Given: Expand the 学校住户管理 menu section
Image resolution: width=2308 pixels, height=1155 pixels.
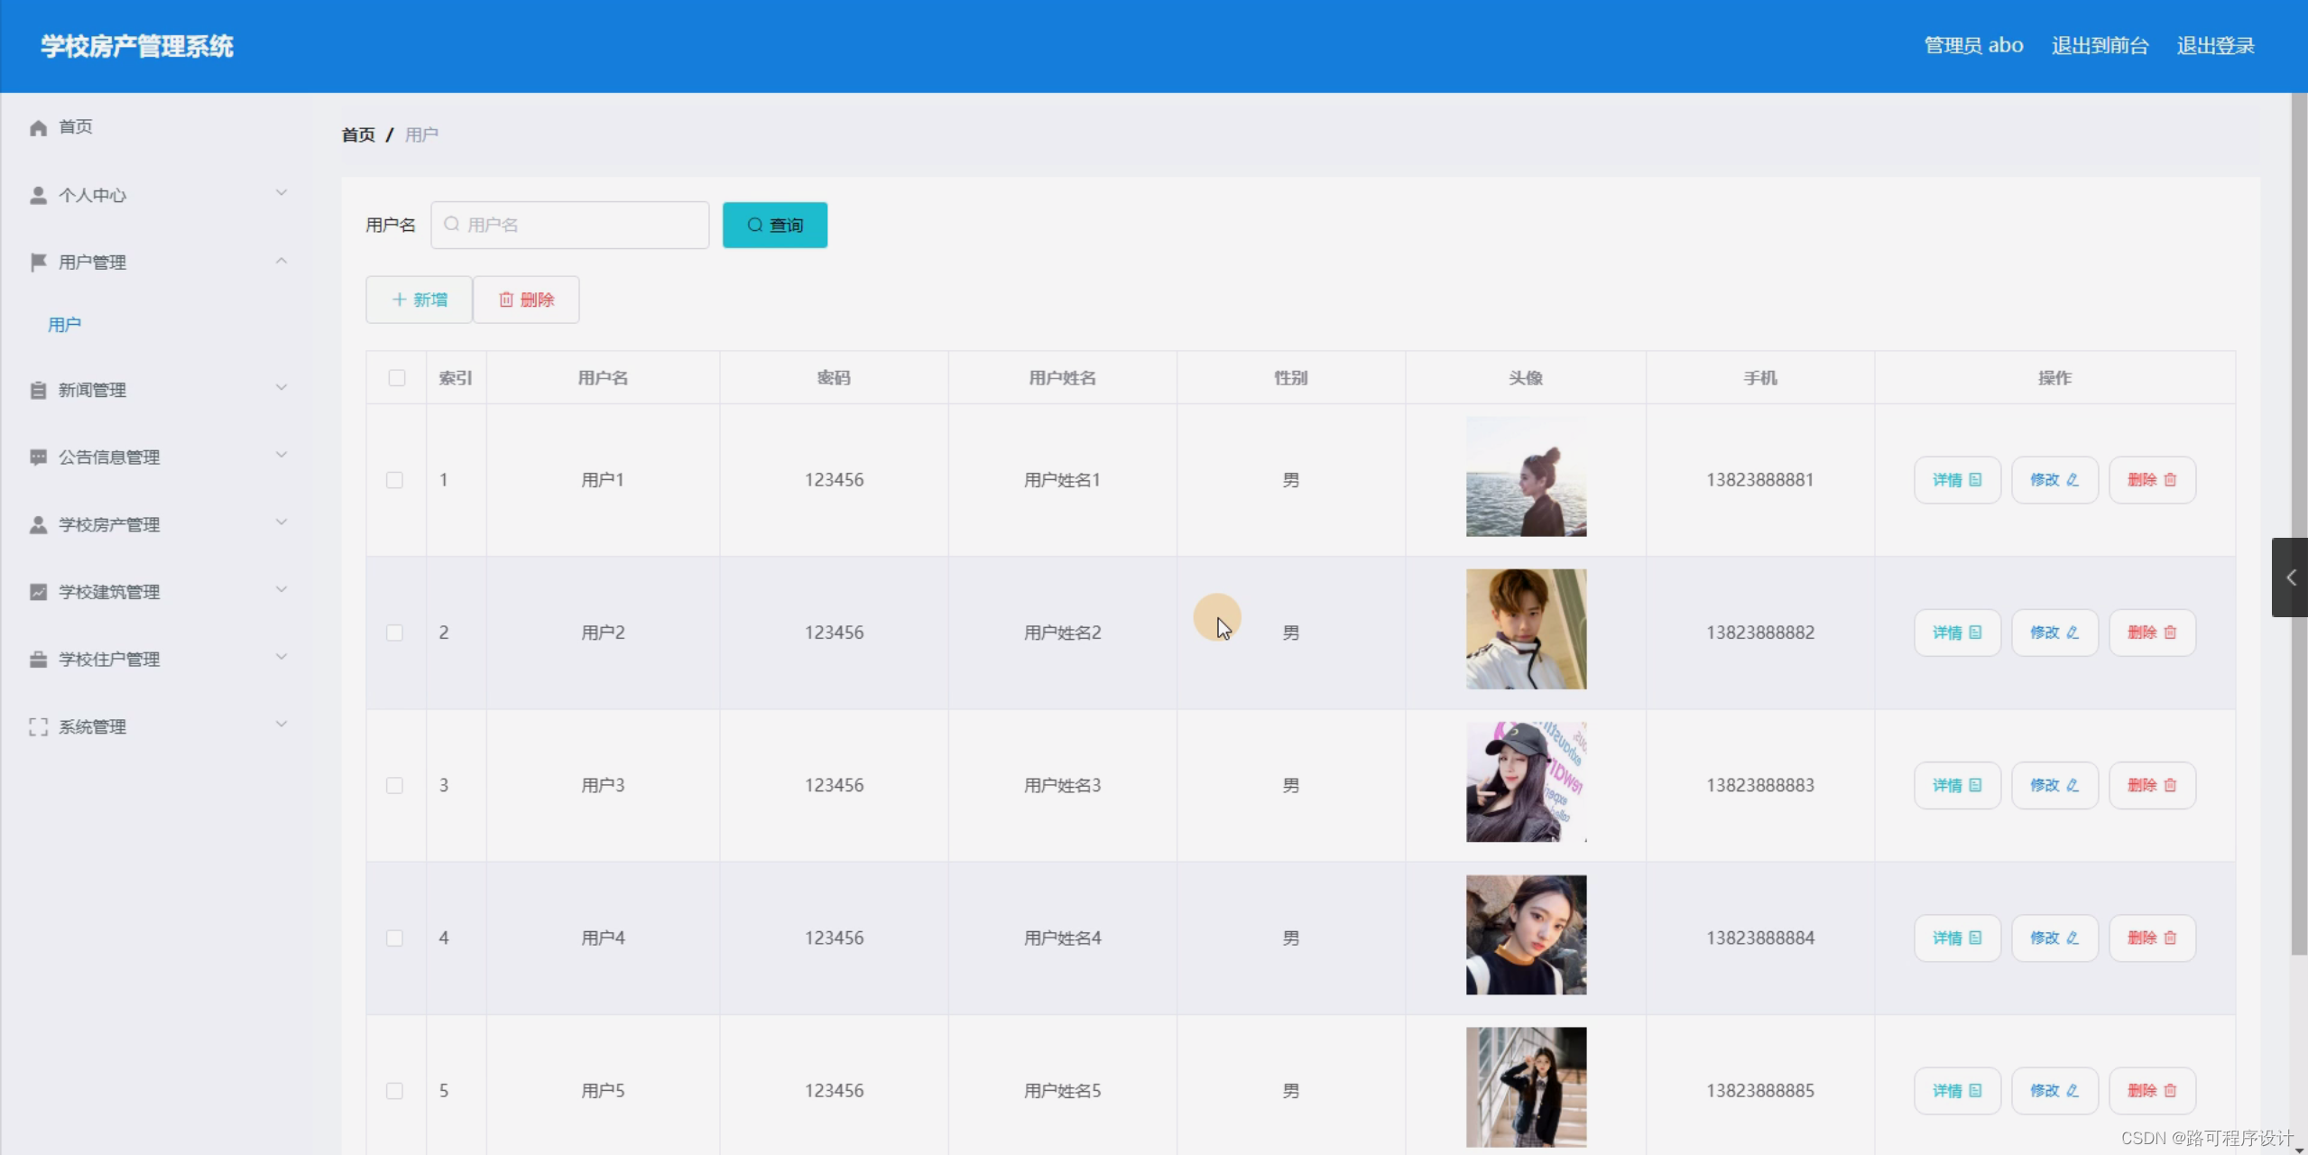Looking at the screenshot, I should coord(282,659).
